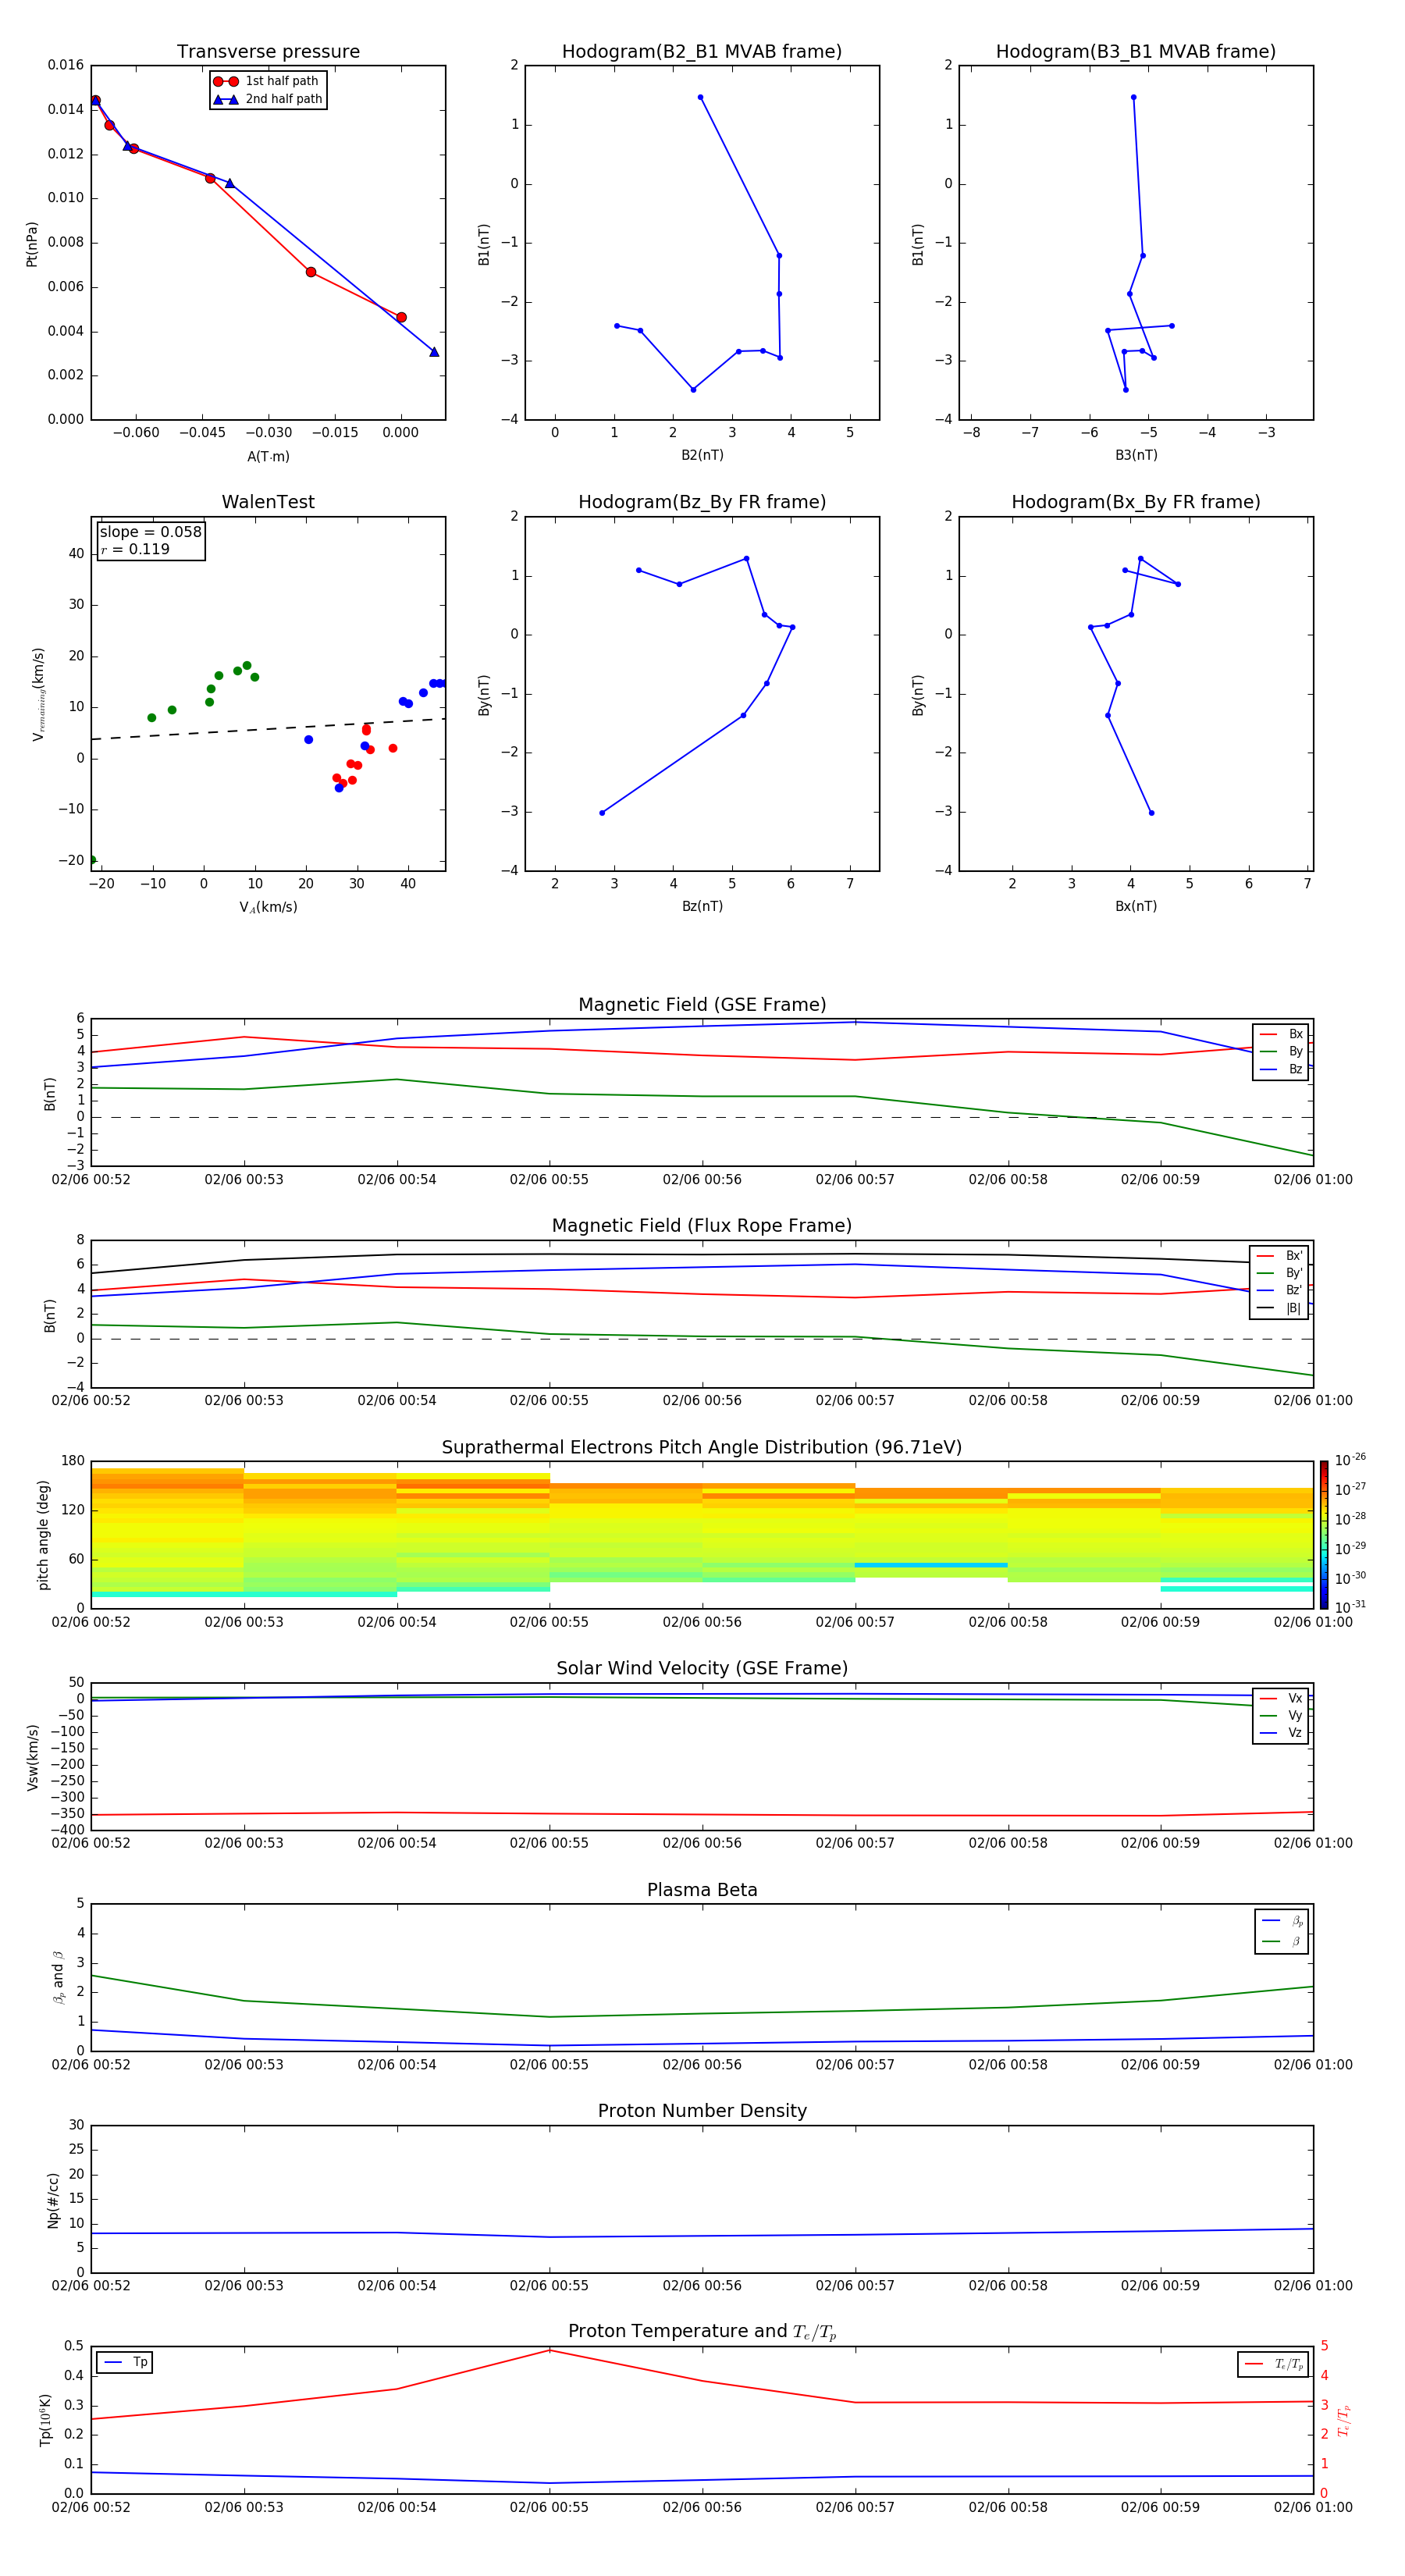Select 'By' in the GSE Frame legend
The image size is (1405, 2576).
[1281, 1052]
